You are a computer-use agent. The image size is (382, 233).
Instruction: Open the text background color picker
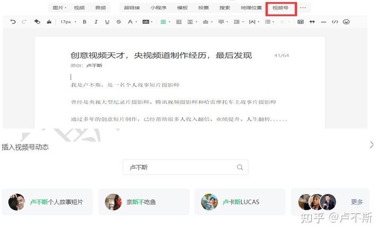147,22
